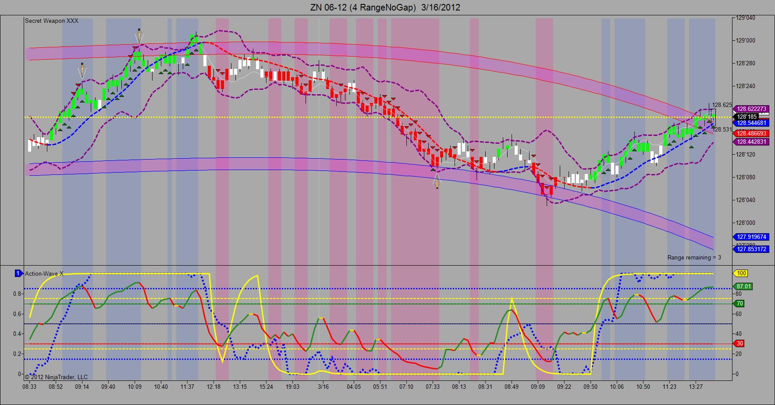Click the 10:09 time axis label
The width and height of the screenshot is (775, 405).
(135, 387)
